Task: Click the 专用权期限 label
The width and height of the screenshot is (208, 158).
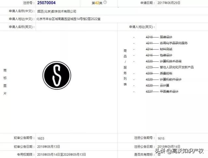Action: [x=26, y=154]
